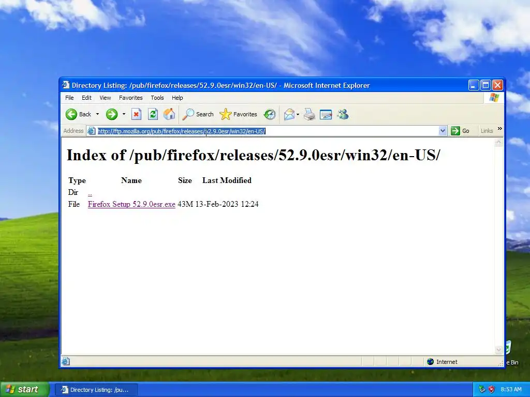Go forward with the green Forward arrow
530x397 pixels.
point(112,114)
